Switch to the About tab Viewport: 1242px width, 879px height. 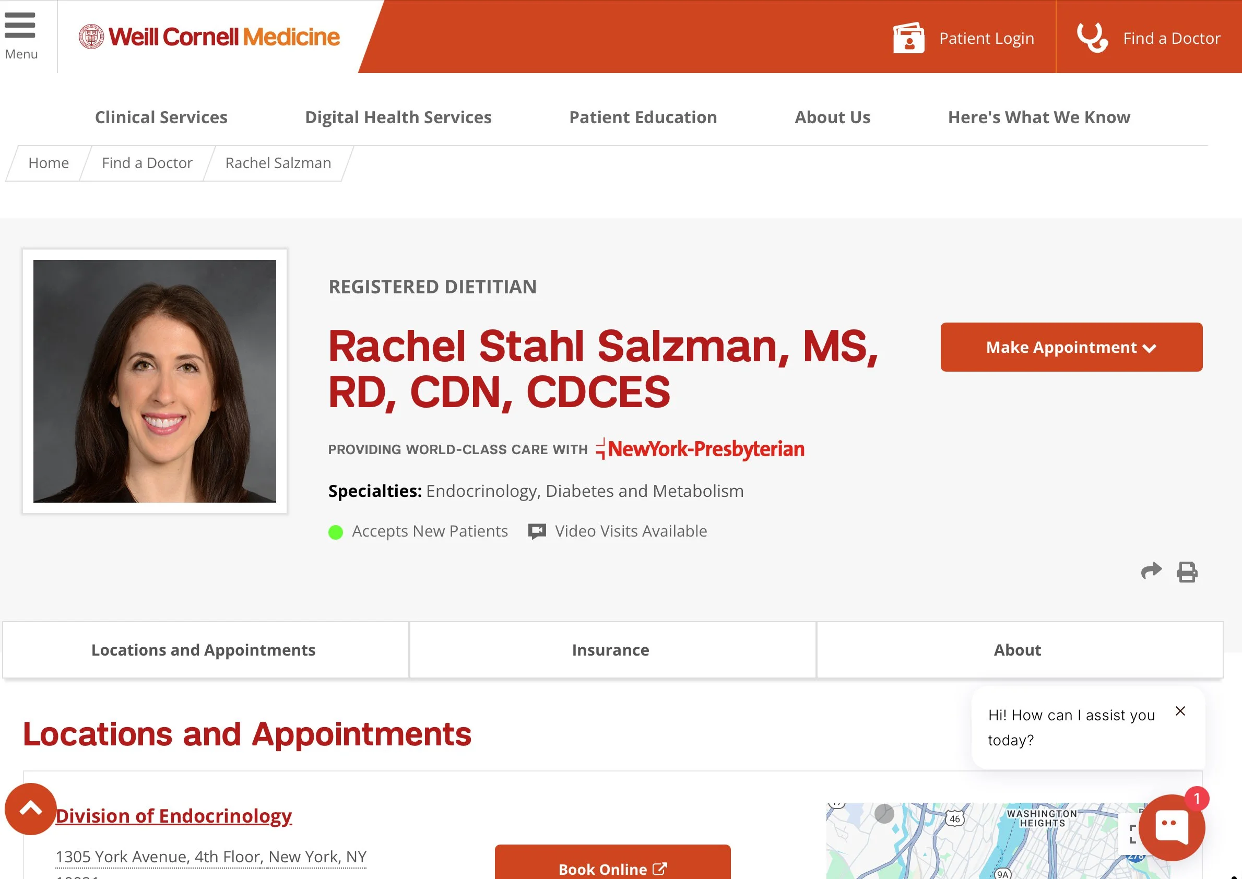point(1018,649)
